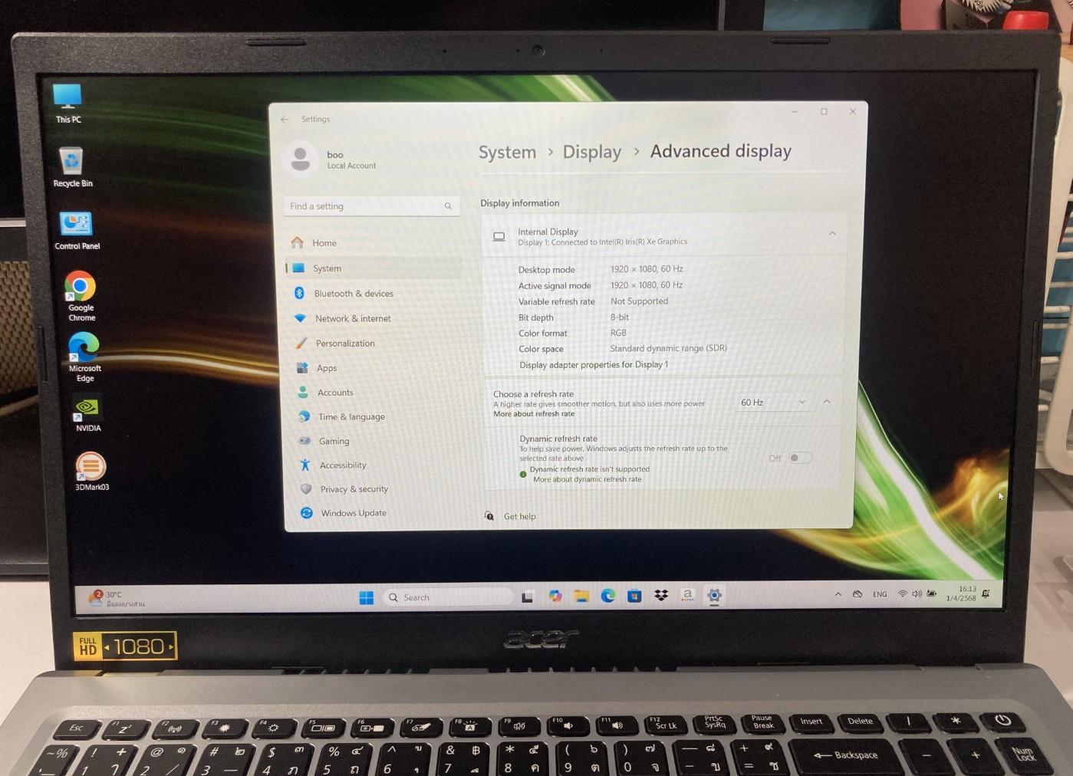Select Bluetooth & devices in the sidebar
Viewport: 1073px width, 776px height.
coord(353,294)
